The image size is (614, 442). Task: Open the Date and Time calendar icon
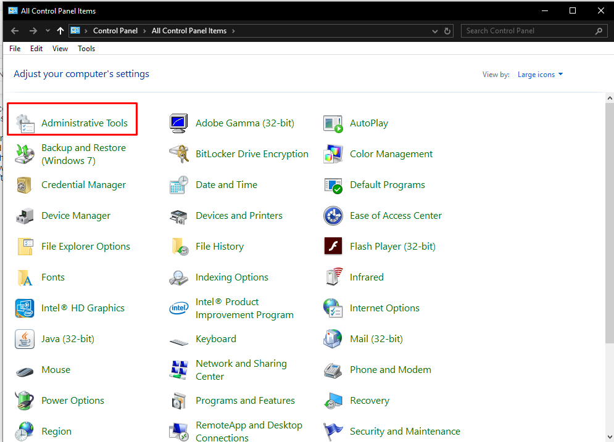(178, 185)
